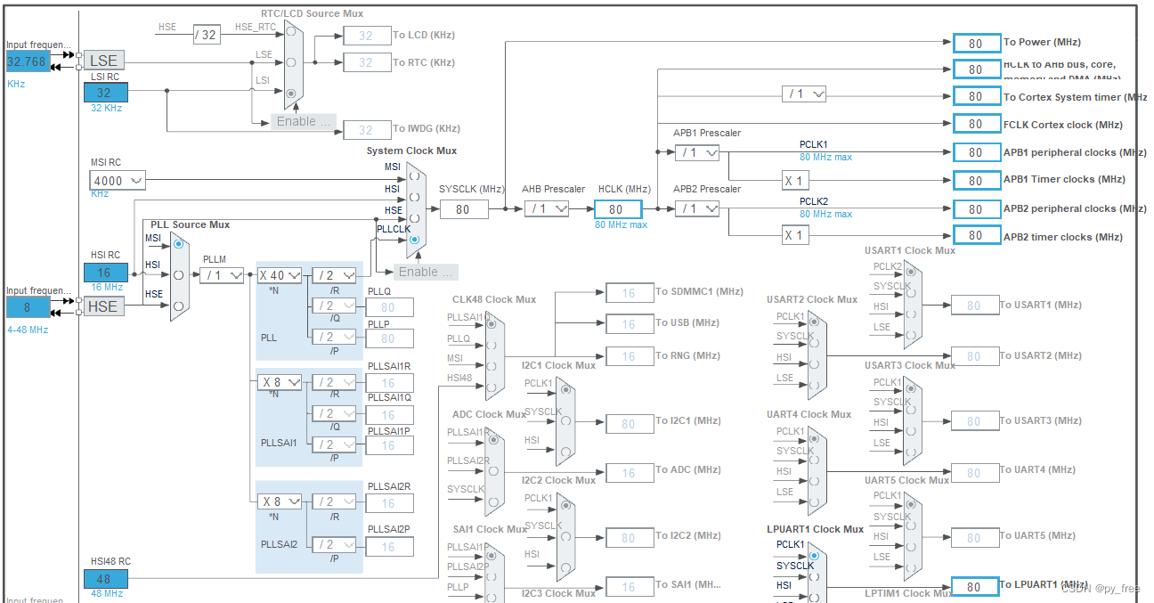Select PLLCLK in the System Clock Mux
Screen dimensions: 1154x603
pos(414,238)
